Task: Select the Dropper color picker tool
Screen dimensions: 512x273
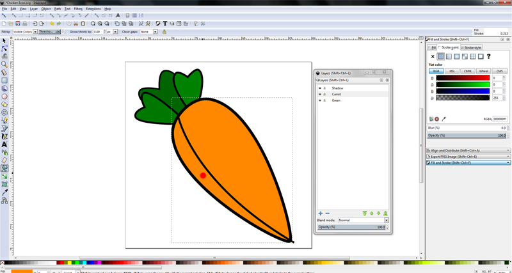Action: (4, 192)
